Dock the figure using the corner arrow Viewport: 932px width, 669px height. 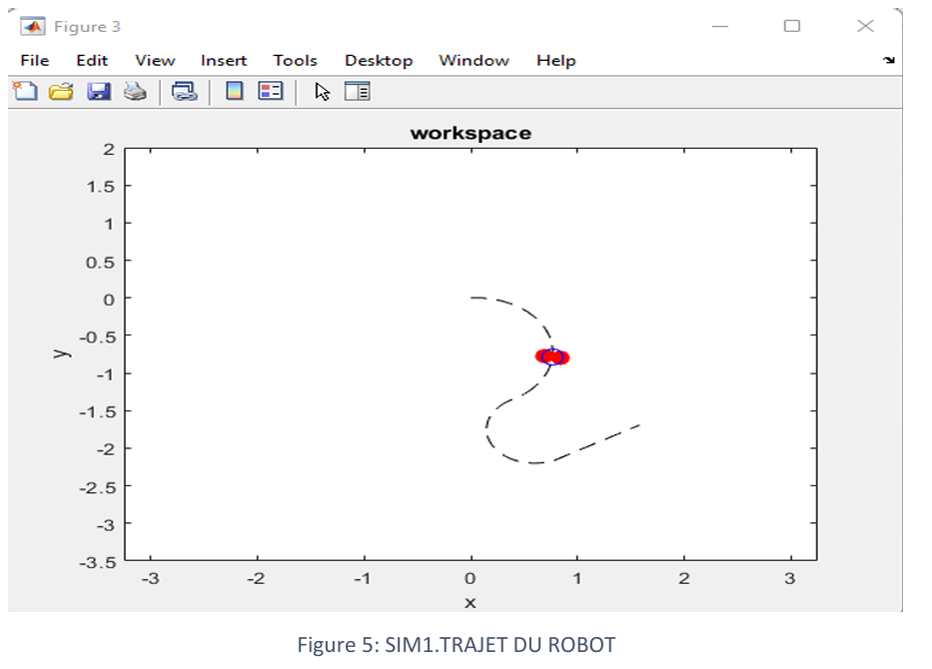pos(888,61)
